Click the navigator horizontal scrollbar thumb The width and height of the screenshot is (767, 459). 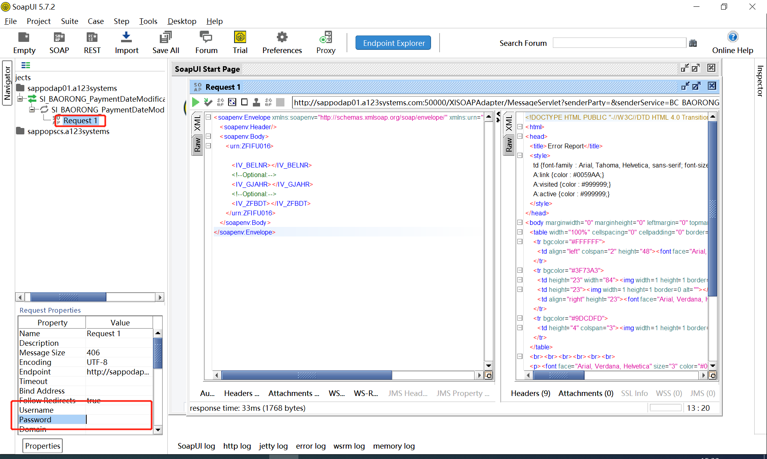point(68,297)
